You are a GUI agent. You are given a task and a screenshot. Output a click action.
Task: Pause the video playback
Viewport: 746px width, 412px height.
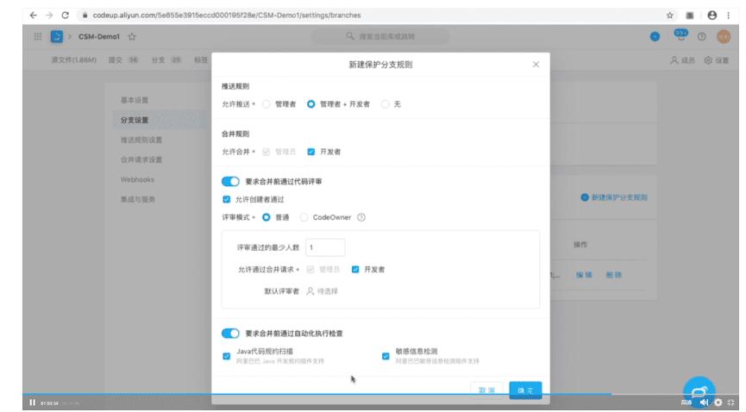33,403
